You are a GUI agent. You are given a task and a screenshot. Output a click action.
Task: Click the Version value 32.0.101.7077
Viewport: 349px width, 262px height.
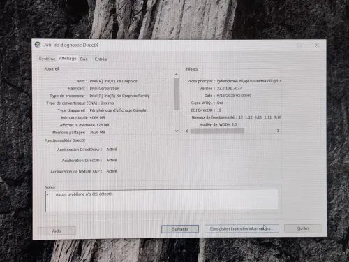tap(229, 88)
